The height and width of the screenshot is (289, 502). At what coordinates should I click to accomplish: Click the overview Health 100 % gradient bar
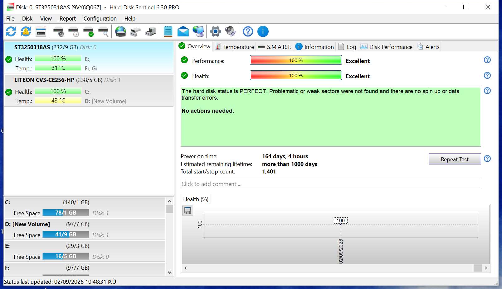[x=296, y=75]
